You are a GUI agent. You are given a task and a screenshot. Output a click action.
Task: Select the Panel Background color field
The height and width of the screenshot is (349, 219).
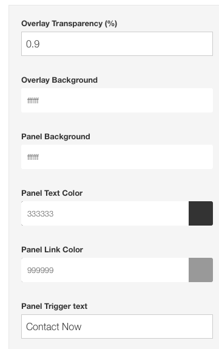click(x=117, y=157)
